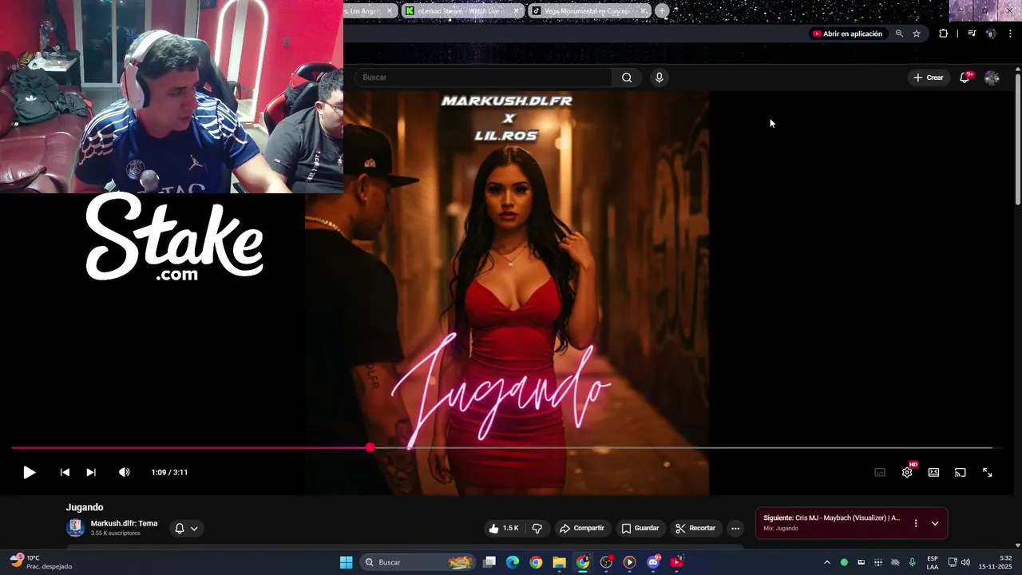Open the browser zoom indicator
This screenshot has height=575, width=1022.
click(x=899, y=34)
